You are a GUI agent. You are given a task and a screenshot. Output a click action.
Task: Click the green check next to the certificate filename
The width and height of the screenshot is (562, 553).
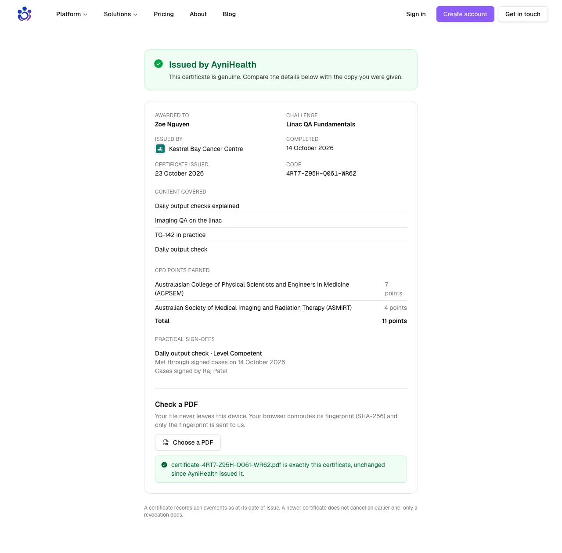(164, 465)
